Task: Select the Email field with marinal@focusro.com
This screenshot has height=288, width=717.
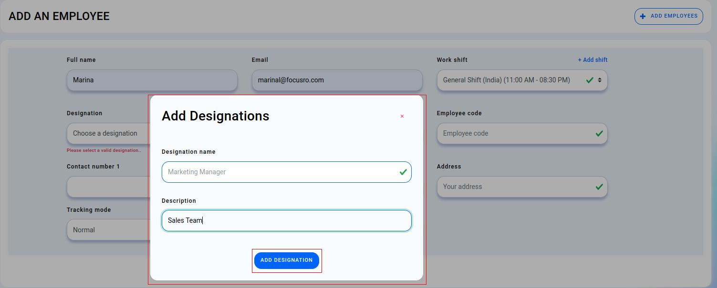Action: (336, 80)
